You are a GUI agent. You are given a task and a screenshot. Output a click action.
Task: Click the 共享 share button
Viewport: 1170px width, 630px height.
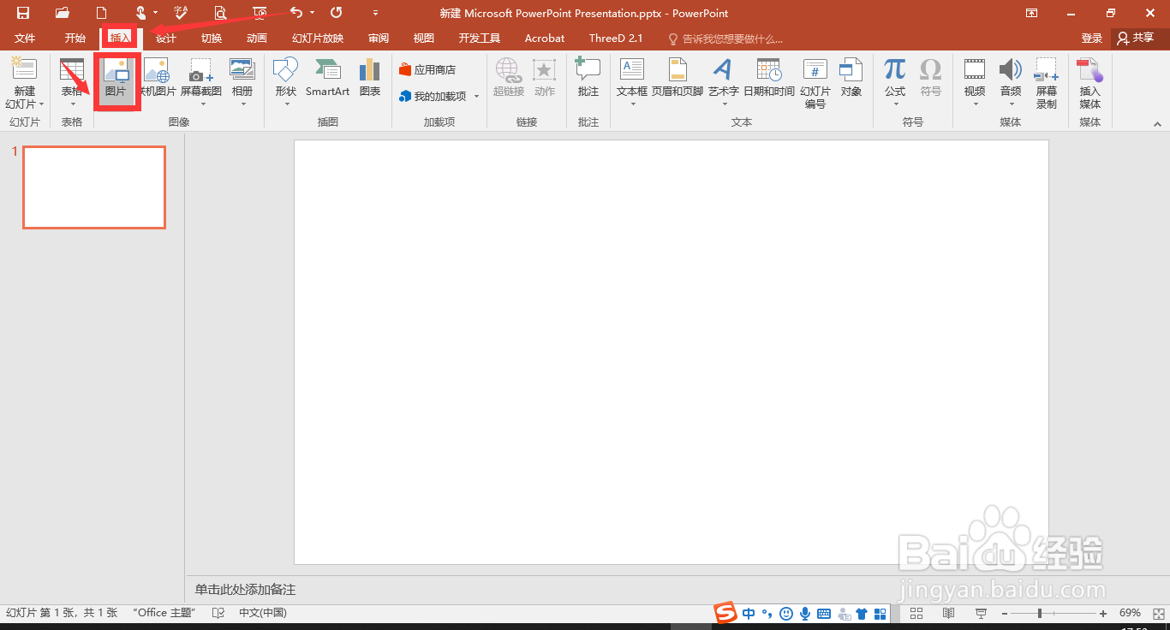tap(1137, 38)
